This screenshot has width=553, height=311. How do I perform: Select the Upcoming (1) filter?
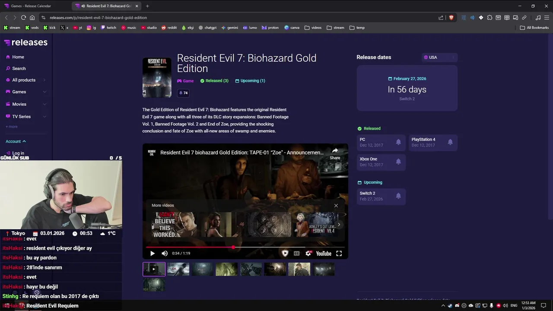(250, 81)
